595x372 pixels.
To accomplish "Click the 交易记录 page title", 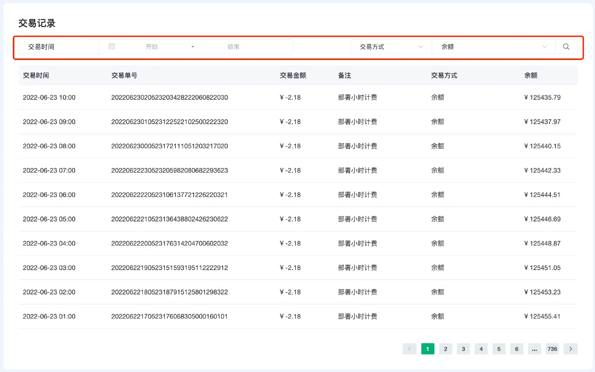I will [36, 23].
